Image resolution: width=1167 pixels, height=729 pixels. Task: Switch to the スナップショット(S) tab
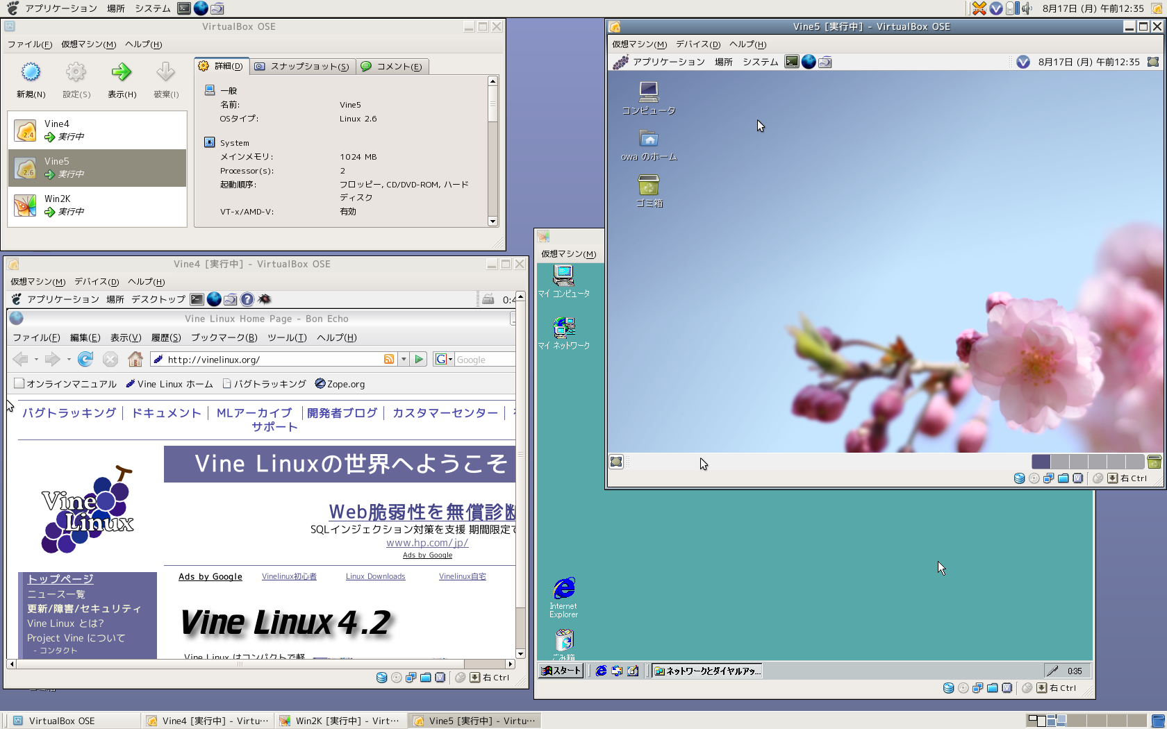tap(302, 67)
